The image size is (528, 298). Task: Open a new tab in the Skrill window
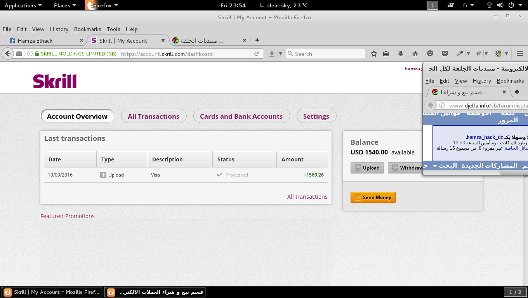tap(257, 40)
